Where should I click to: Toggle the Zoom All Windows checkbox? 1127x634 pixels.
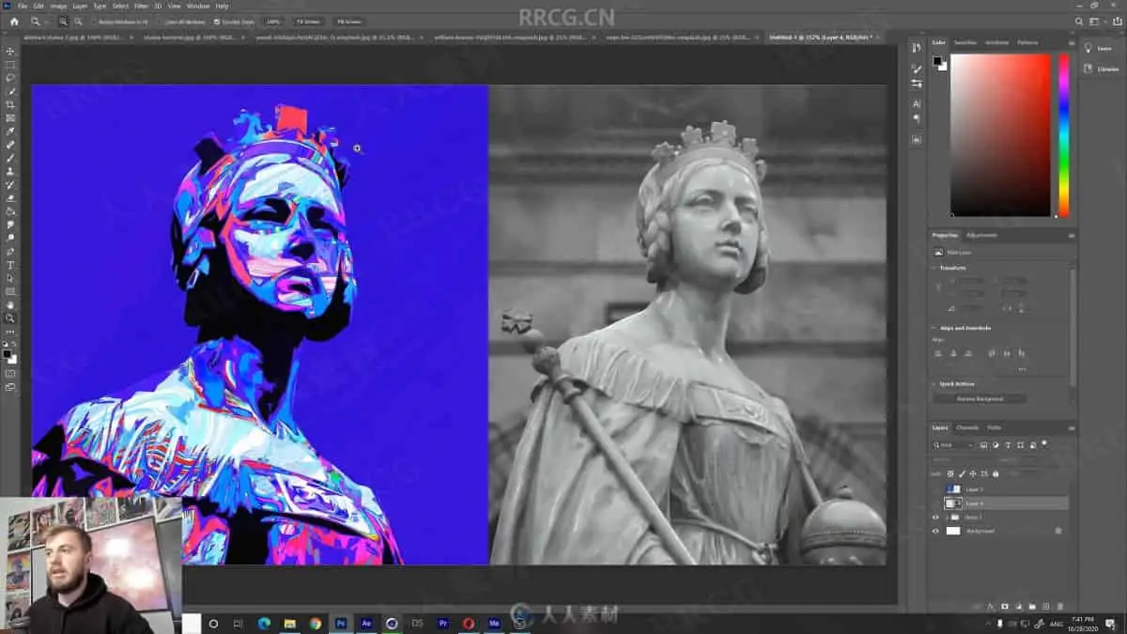click(x=161, y=21)
